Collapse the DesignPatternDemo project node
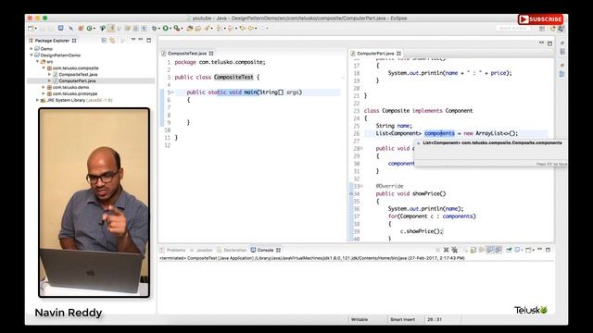 pos(32,55)
